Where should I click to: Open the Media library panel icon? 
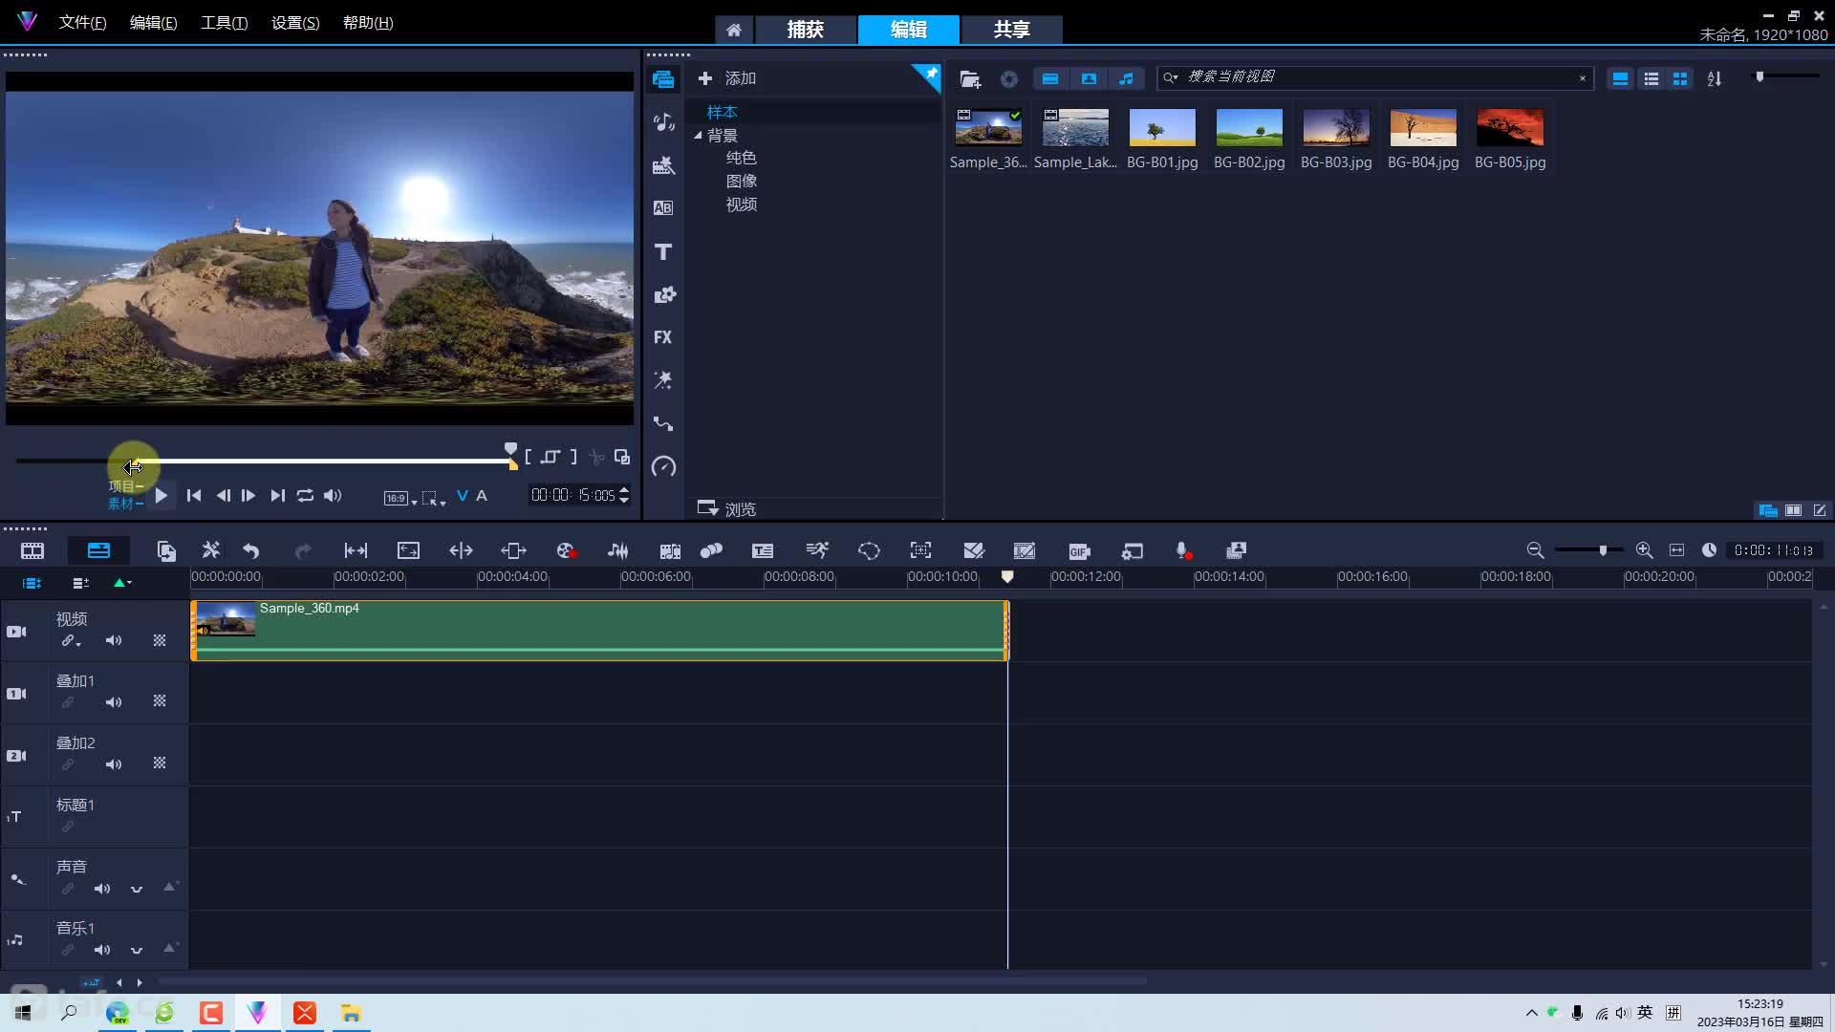663,79
